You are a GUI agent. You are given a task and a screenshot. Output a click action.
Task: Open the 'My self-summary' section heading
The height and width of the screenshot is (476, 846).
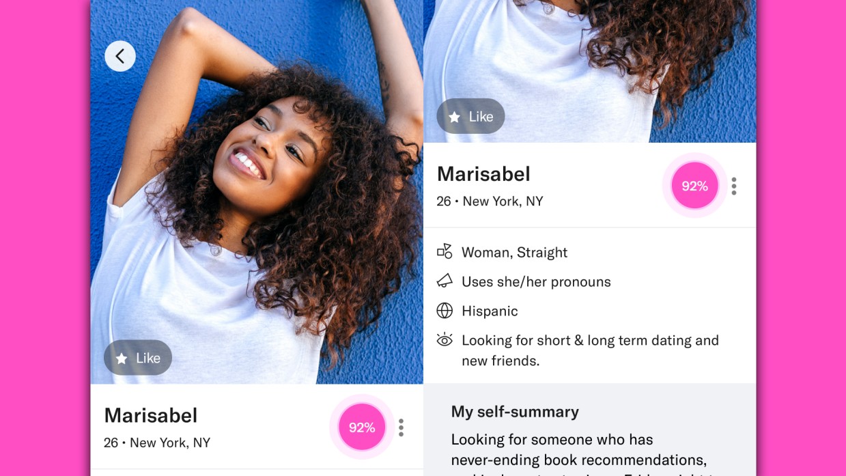pyautogui.click(x=515, y=411)
